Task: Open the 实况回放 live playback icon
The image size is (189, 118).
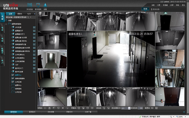Action: [30, 5]
